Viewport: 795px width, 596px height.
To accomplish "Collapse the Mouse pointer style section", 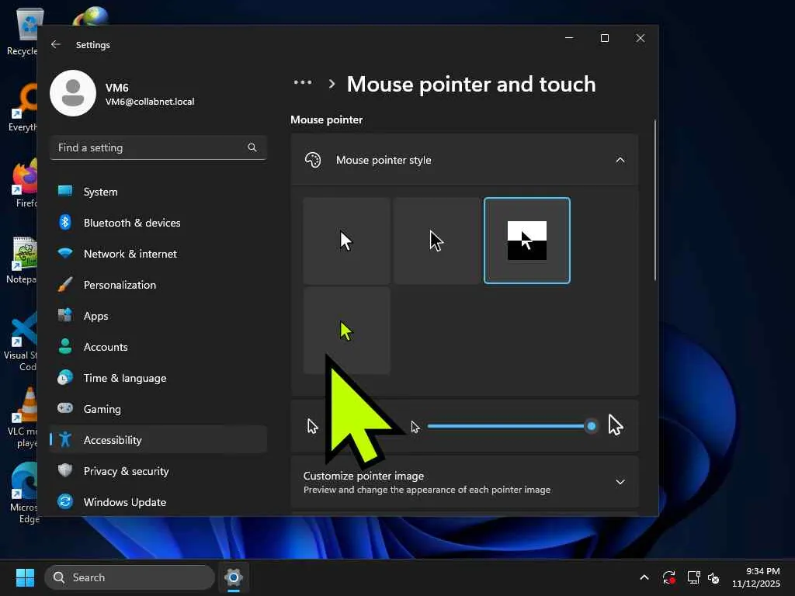I will tap(620, 160).
